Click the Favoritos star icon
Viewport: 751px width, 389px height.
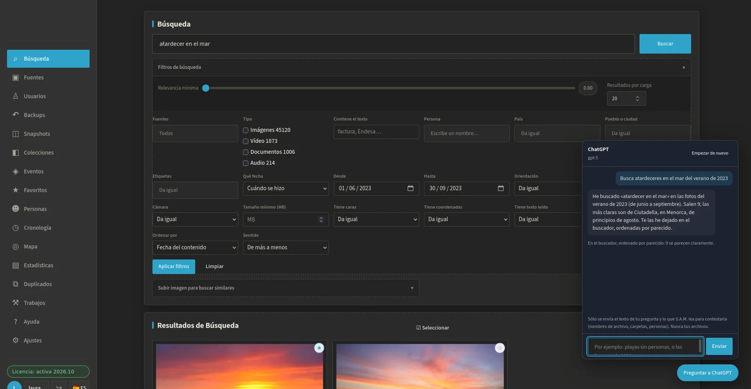15,190
